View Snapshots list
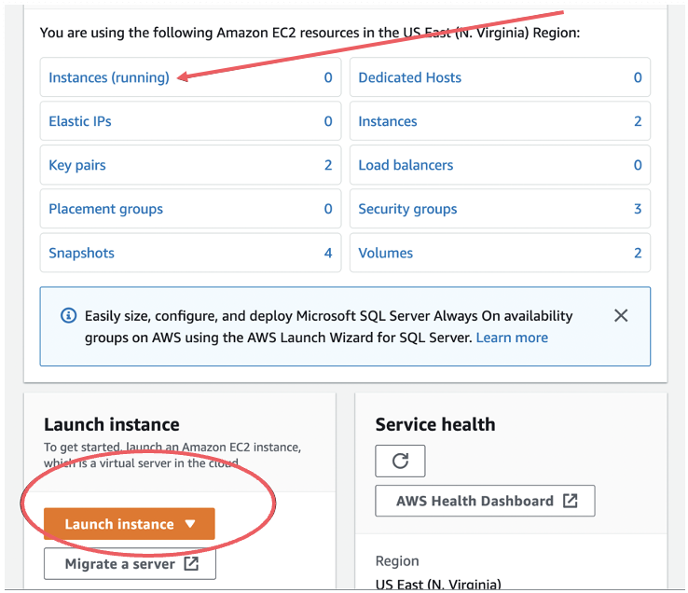Image resolution: width=688 pixels, height=593 pixels. (82, 253)
